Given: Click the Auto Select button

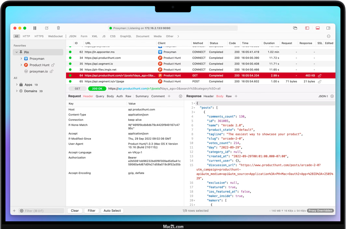Looking at the screenshot, I should [112, 211].
